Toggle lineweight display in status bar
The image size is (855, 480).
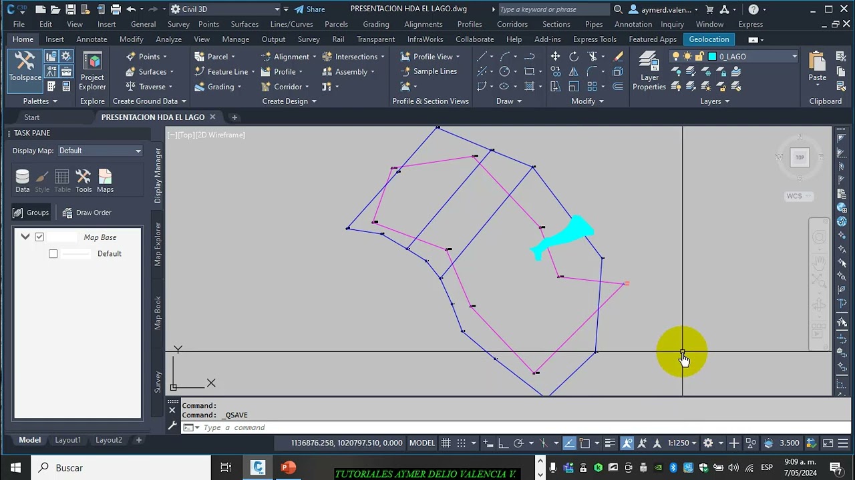pos(610,443)
